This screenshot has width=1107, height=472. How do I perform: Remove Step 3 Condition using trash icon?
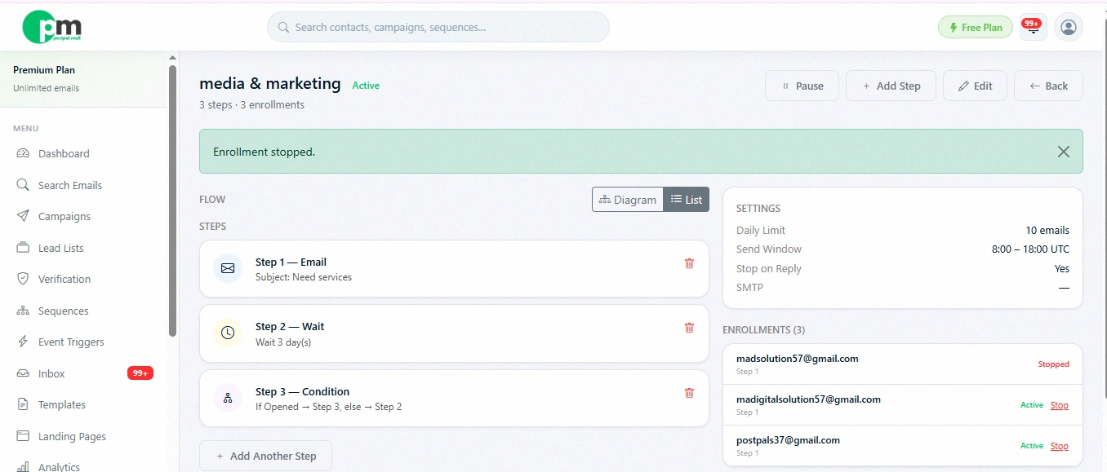tap(689, 393)
